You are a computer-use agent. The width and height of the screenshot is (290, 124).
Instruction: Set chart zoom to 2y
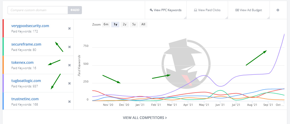[x=125, y=25]
